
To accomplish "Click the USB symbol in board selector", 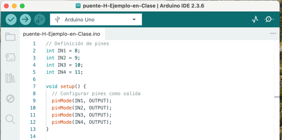I will (57, 20).
